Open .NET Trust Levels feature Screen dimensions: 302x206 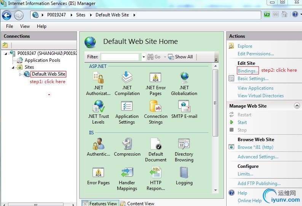98,112
